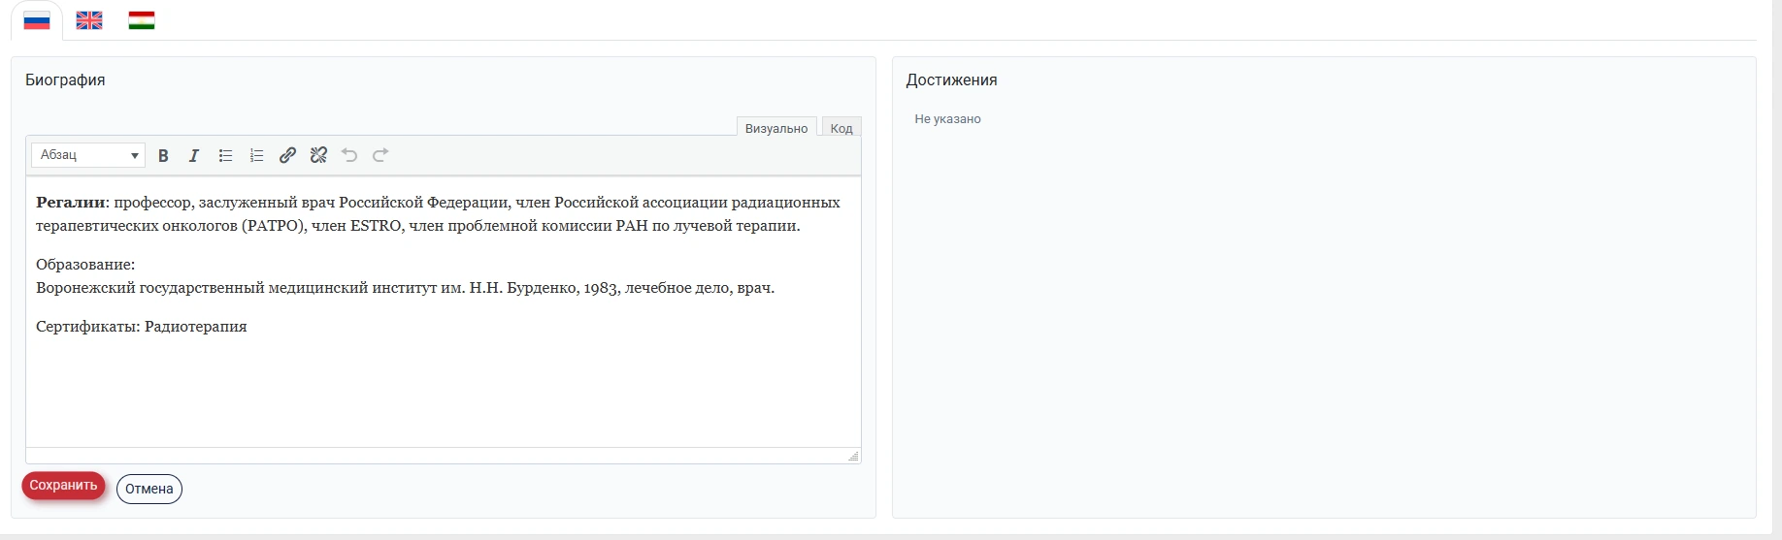
Task: Click the Сертификаты: Радиотерапия line
Action: (142, 327)
